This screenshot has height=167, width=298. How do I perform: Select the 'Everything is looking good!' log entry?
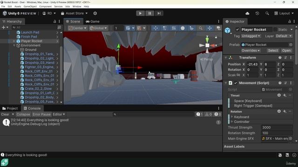coord(111,122)
